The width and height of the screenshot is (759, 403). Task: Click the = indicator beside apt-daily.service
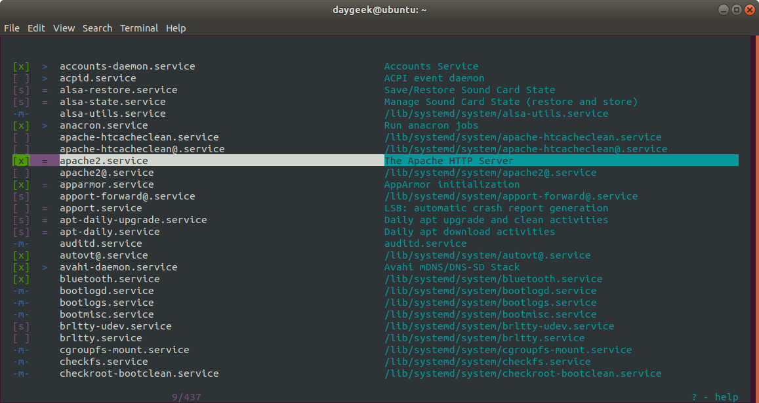(45, 232)
